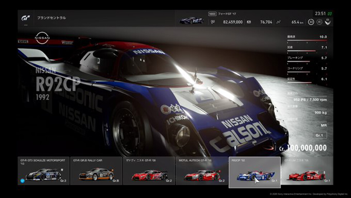351x198 pixels.
Task: Select the GT-R GT3 Schulze Motorsport '13 card
Action: (x=44, y=171)
